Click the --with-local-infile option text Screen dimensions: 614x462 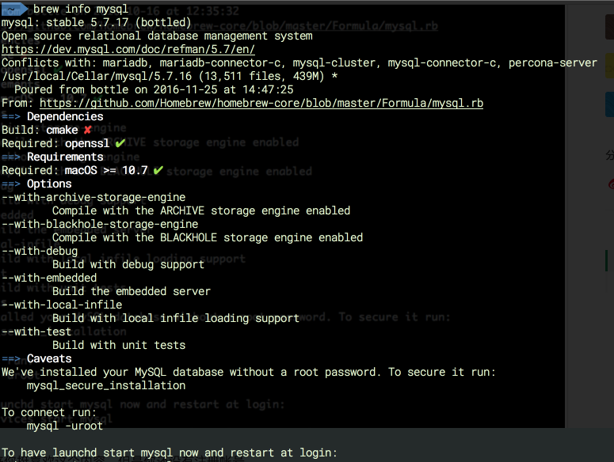click(x=62, y=305)
